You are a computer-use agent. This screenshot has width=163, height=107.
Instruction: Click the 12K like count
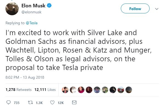click(61, 103)
